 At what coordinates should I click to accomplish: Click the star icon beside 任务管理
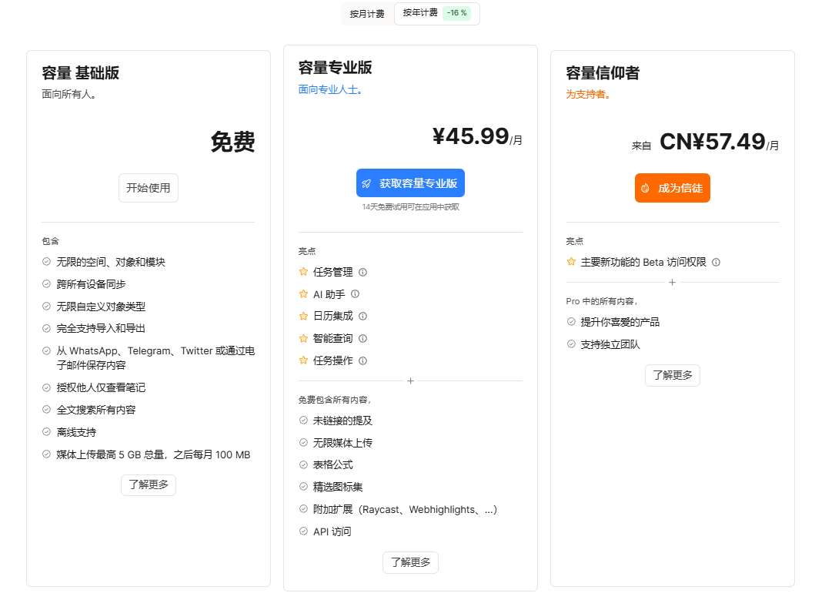coord(303,272)
